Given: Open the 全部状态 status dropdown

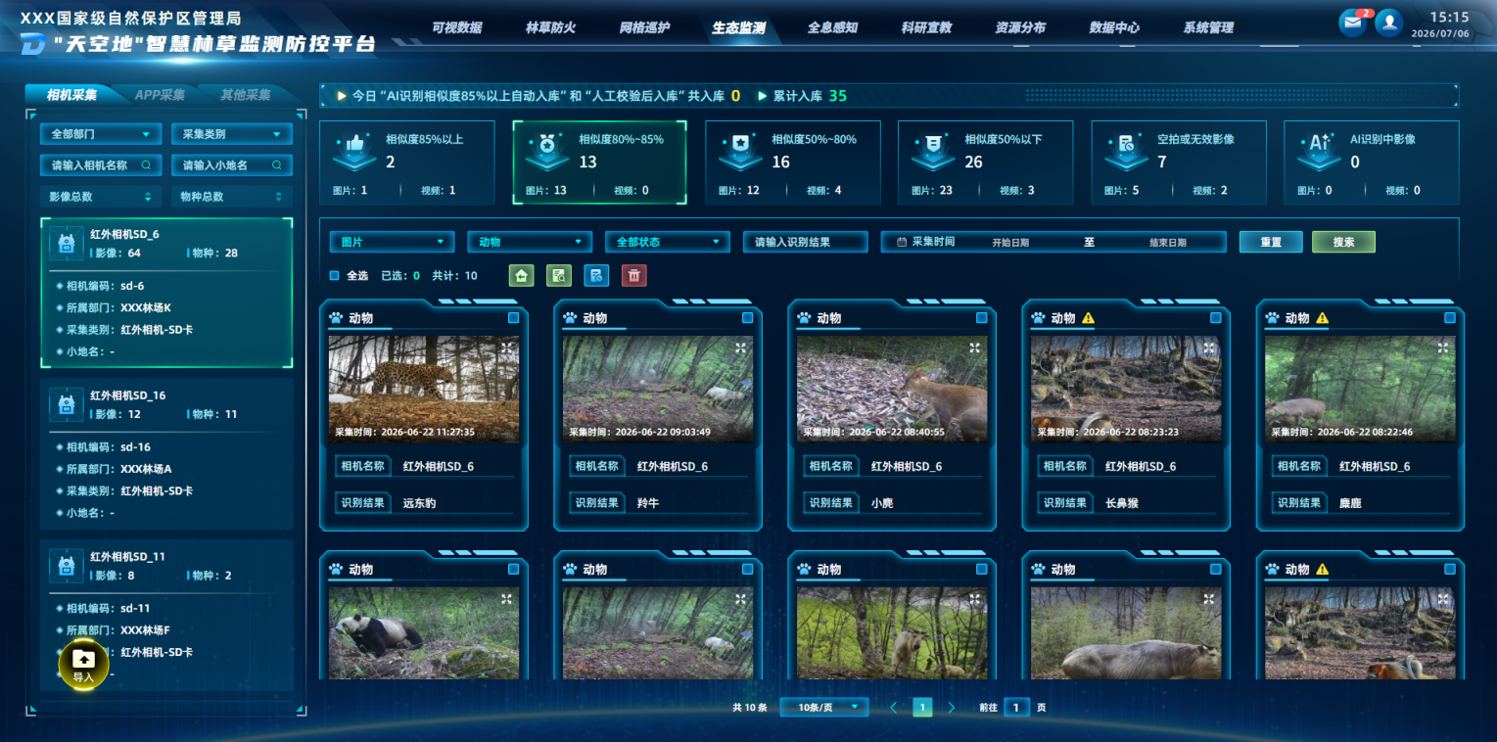Looking at the screenshot, I should tap(668, 242).
